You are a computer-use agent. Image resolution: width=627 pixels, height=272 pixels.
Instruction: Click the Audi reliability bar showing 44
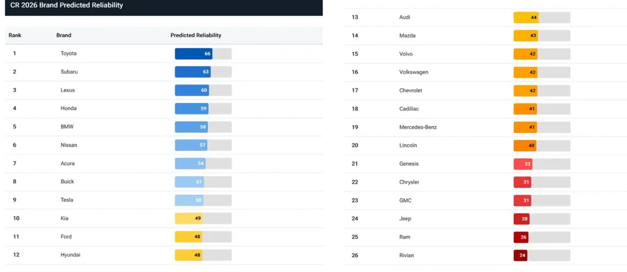pyautogui.click(x=542, y=18)
